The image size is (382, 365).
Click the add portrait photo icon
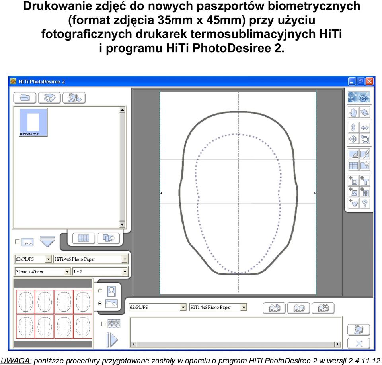364,192
